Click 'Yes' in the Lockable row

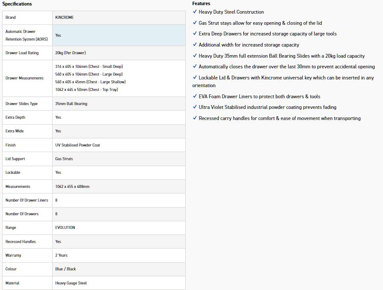pyautogui.click(x=58, y=173)
